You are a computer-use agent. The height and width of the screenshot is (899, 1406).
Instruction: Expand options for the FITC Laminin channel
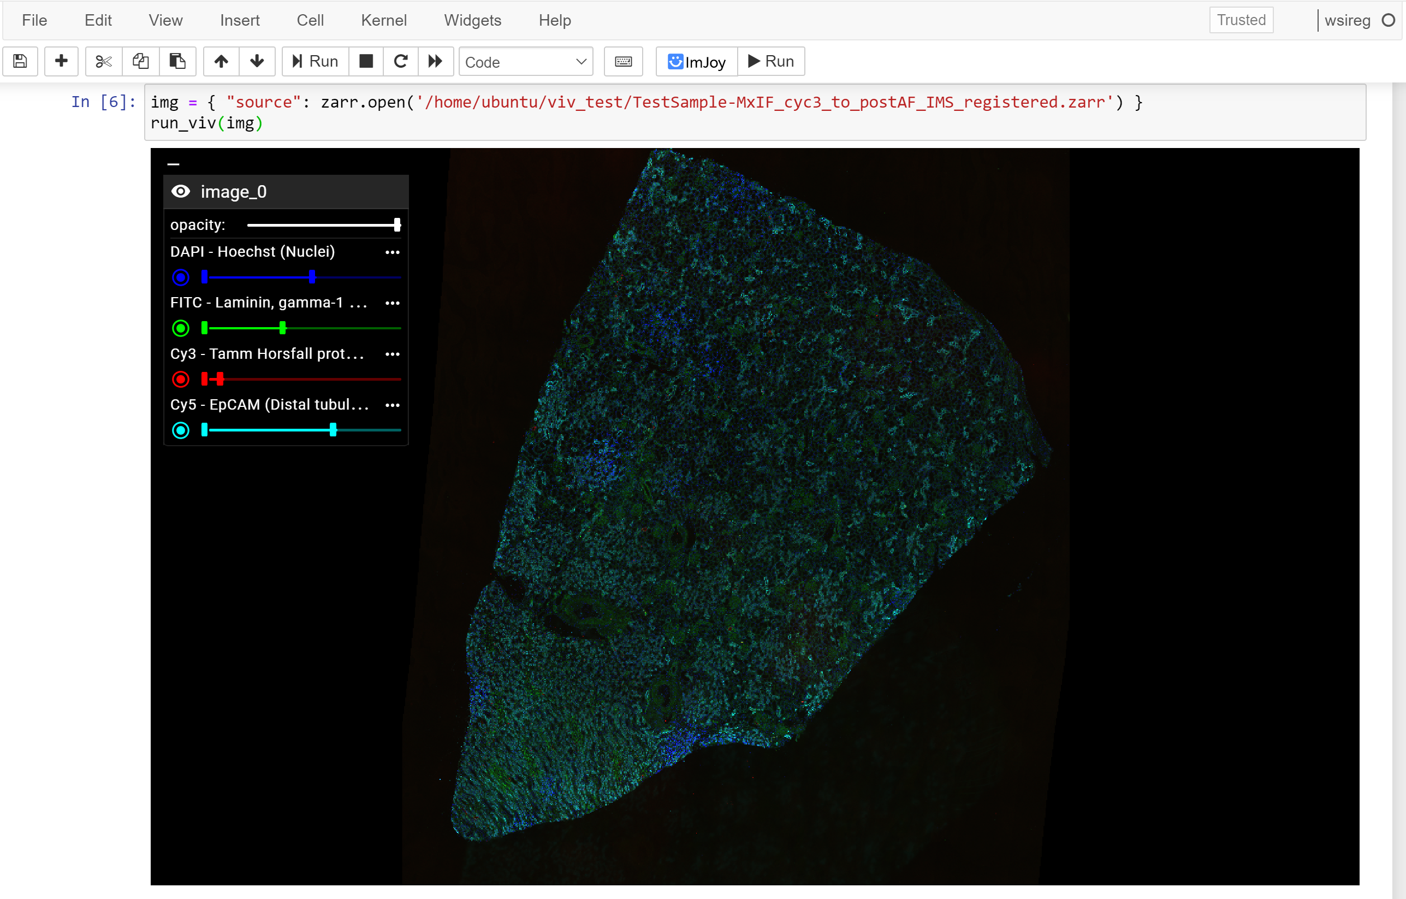click(393, 303)
